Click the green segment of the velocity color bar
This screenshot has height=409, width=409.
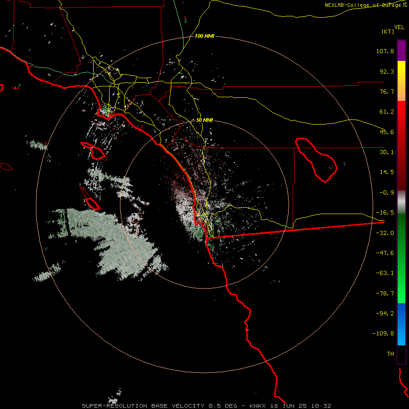pos(401,258)
